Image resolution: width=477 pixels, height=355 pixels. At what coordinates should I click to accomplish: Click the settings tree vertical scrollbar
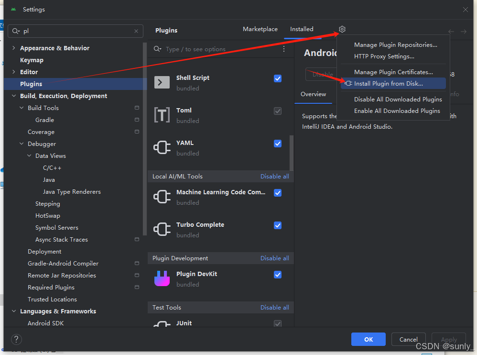145,139
